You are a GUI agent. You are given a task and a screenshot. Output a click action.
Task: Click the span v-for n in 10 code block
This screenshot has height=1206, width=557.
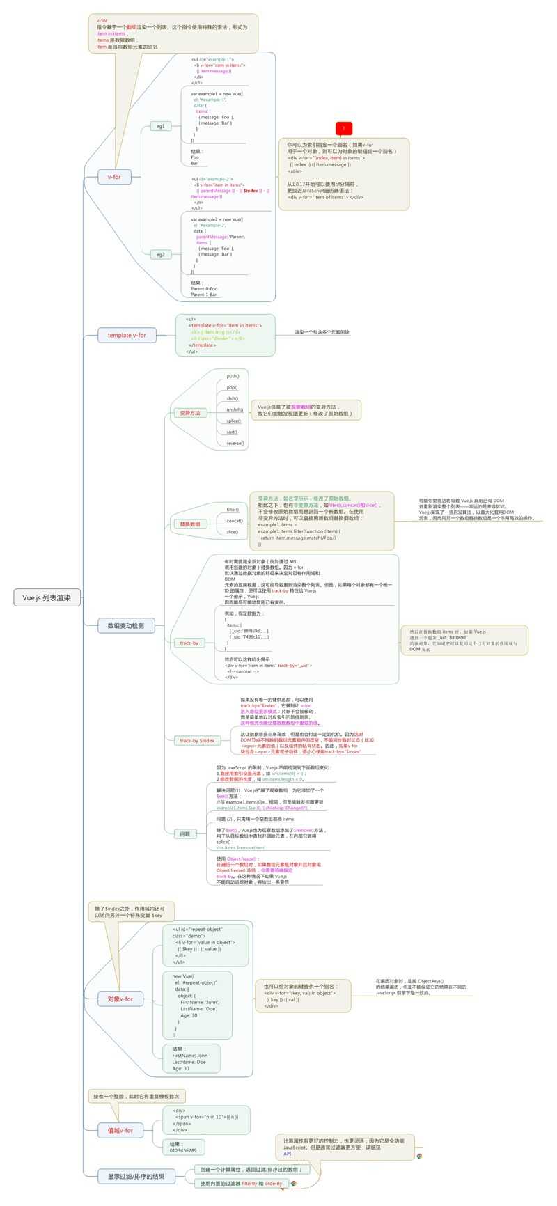[205, 1122]
